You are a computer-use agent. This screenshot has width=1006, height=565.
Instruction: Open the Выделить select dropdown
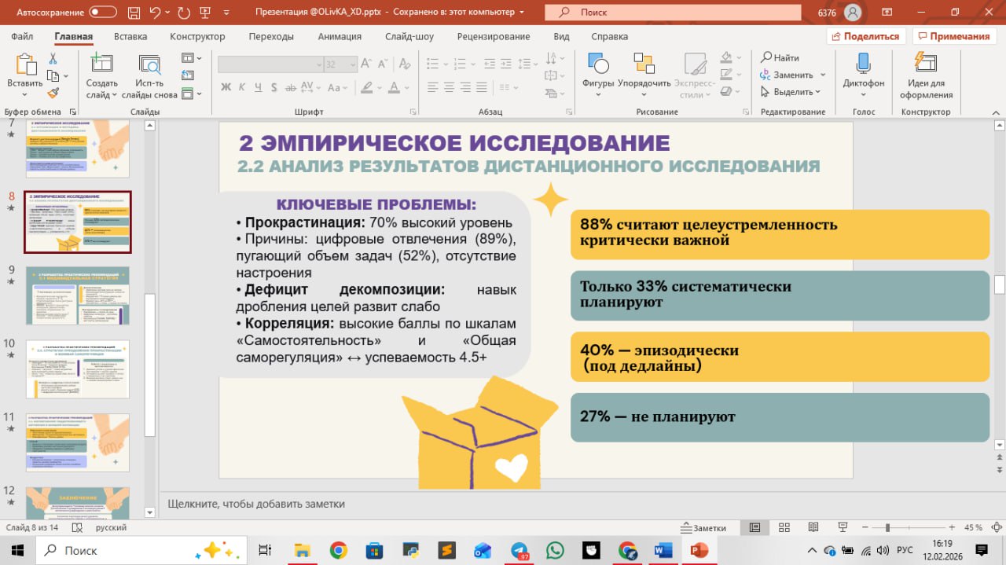point(791,92)
